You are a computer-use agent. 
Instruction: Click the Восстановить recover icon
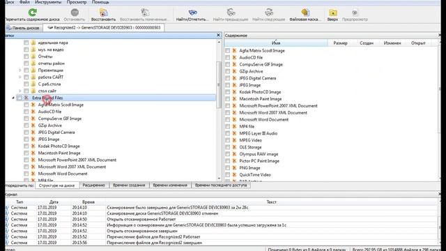[x=104, y=13]
